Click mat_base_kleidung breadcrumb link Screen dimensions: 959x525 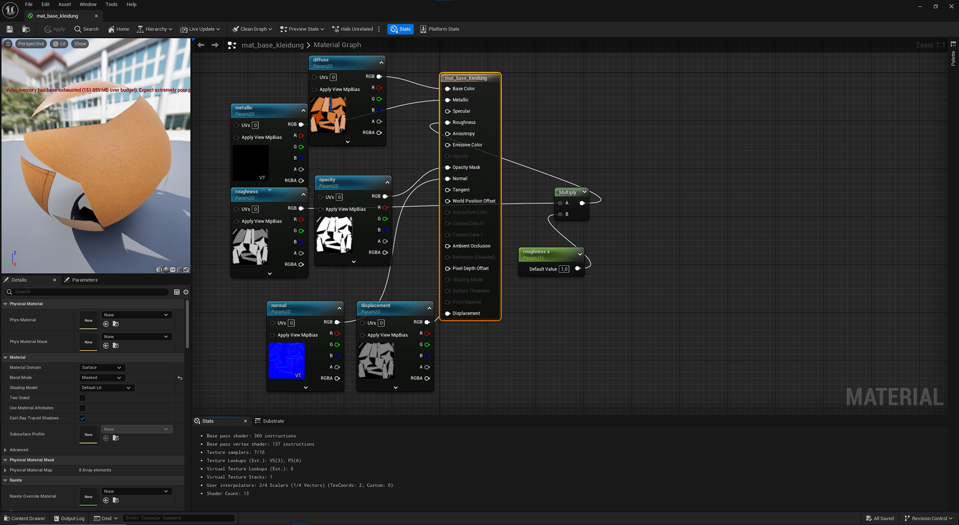[x=272, y=45]
